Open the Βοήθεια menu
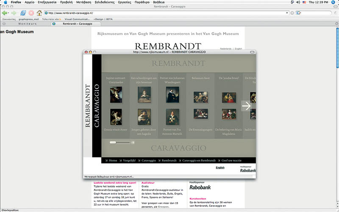This screenshot has height=212, width=339. pyautogui.click(x=158, y=2)
